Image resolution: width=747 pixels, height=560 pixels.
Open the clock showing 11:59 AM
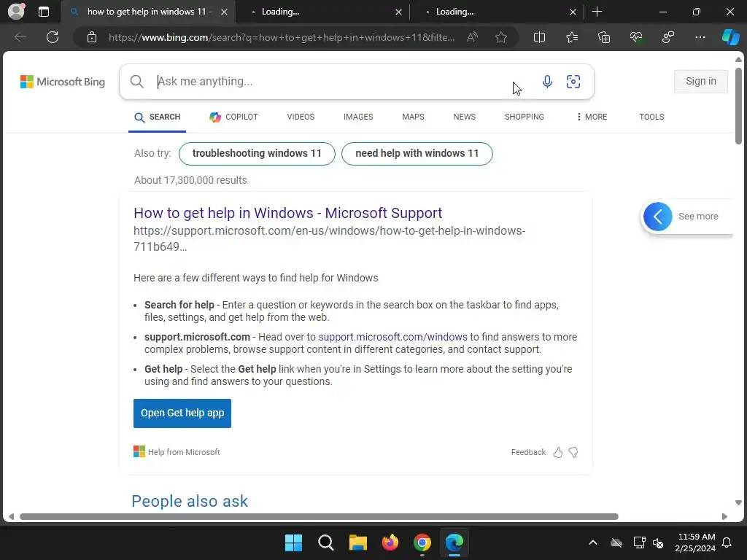pyautogui.click(x=695, y=542)
